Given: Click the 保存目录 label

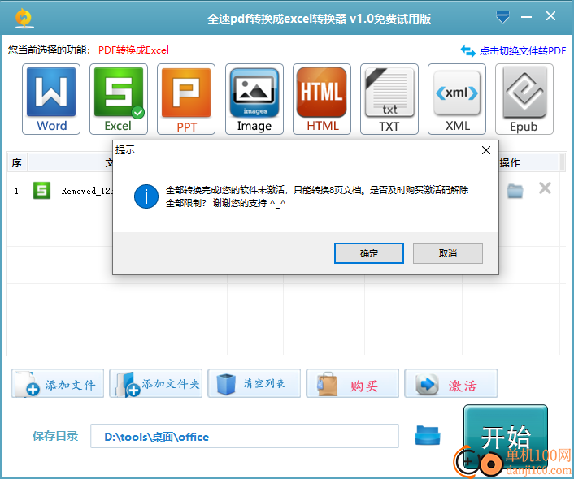Looking at the screenshot, I should (x=55, y=436).
